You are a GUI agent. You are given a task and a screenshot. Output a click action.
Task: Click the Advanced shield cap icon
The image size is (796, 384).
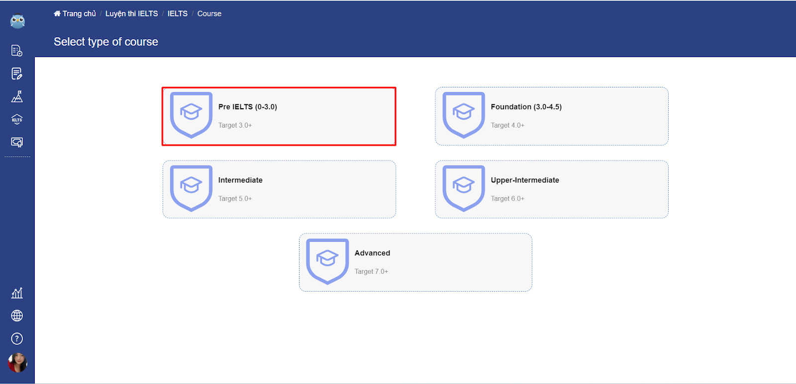pyautogui.click(x=327, y=261)
